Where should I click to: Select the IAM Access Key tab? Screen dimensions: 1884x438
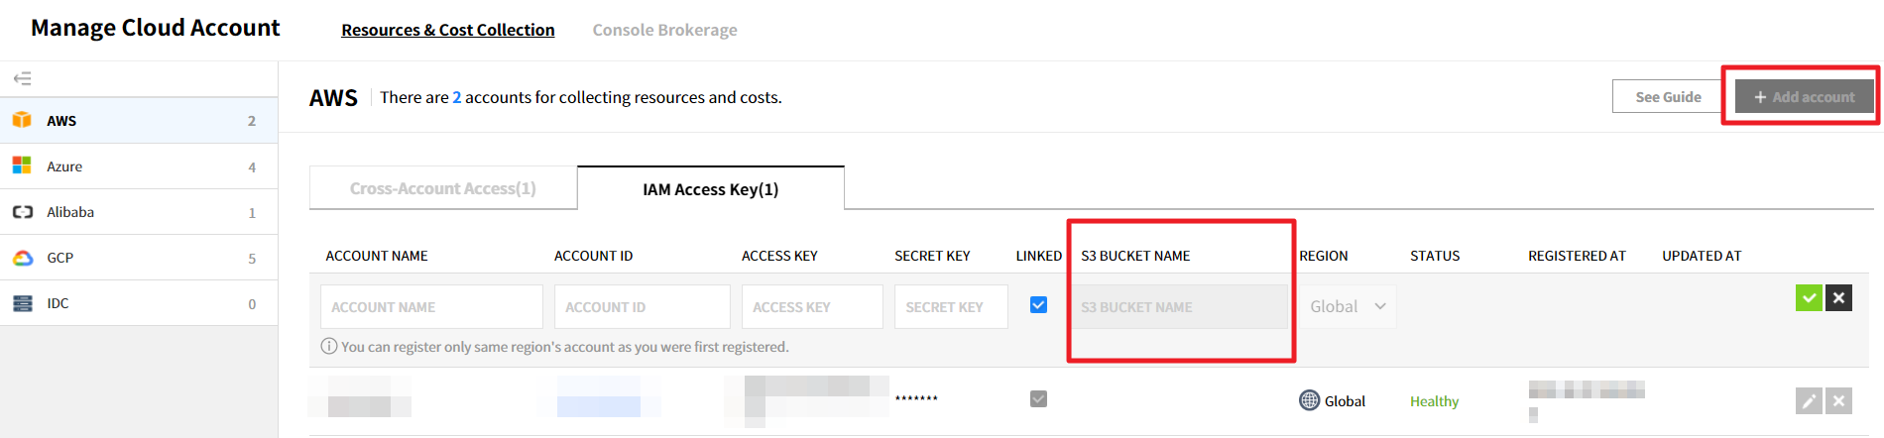click(710, 188)
